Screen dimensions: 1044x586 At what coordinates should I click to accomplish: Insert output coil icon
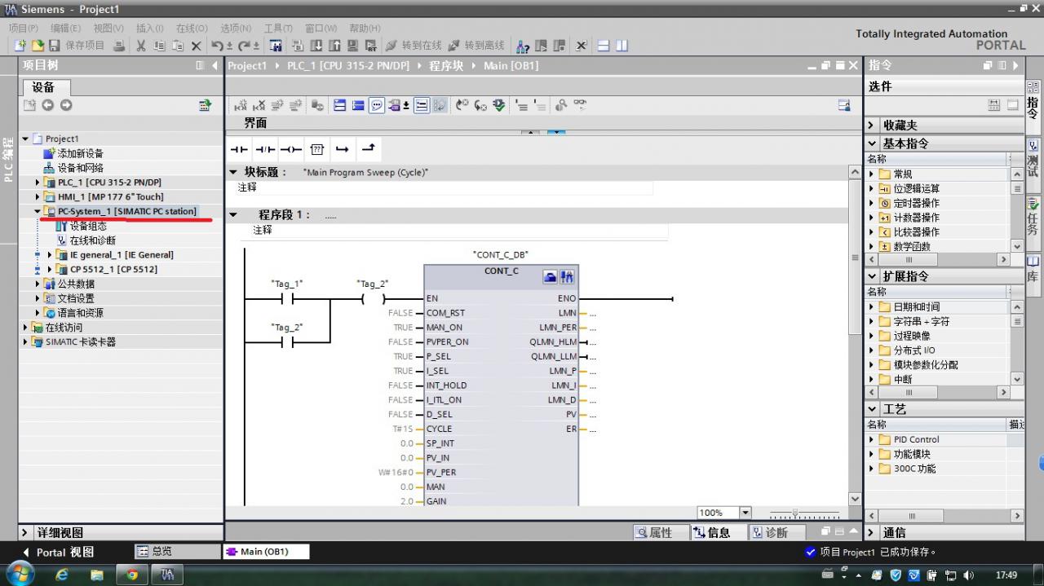coord(291,149)
